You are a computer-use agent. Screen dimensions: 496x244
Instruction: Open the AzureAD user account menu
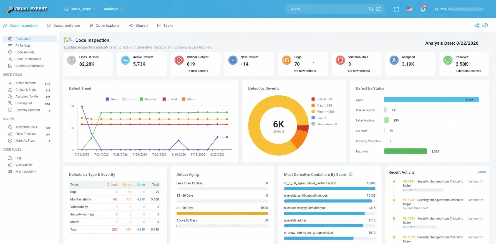pos(459,9)
